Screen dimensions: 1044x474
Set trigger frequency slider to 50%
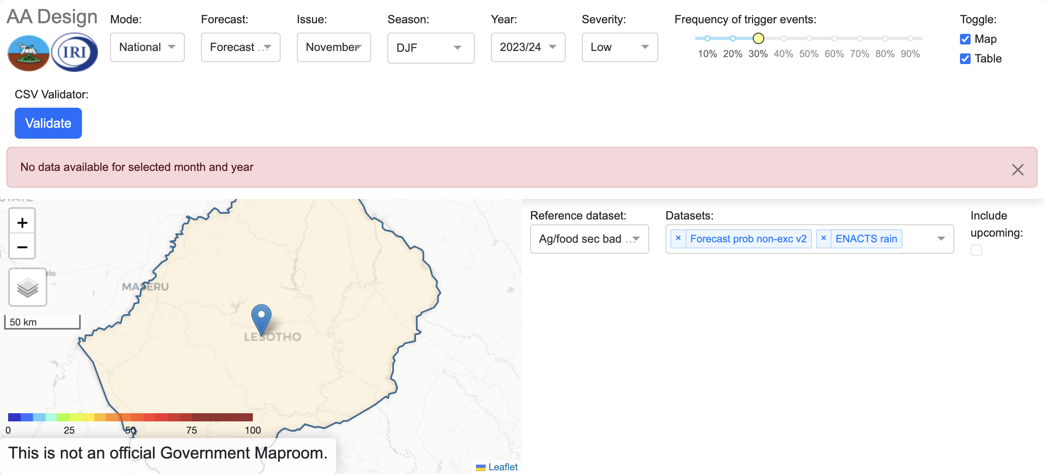(809, 38)
